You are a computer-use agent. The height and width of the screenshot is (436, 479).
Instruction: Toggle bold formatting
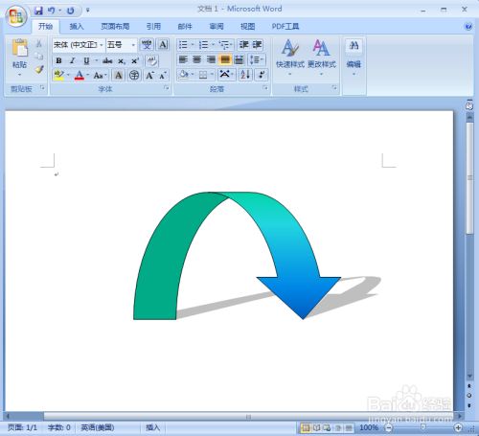tap(58, 60)
